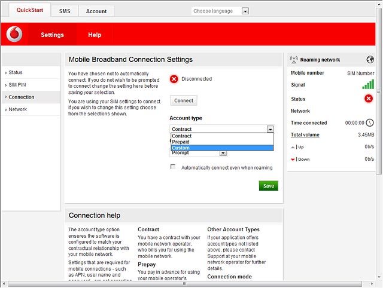383x288 pixels.
Task: Open the Network page in left navigation
Action: coord(31,109)
